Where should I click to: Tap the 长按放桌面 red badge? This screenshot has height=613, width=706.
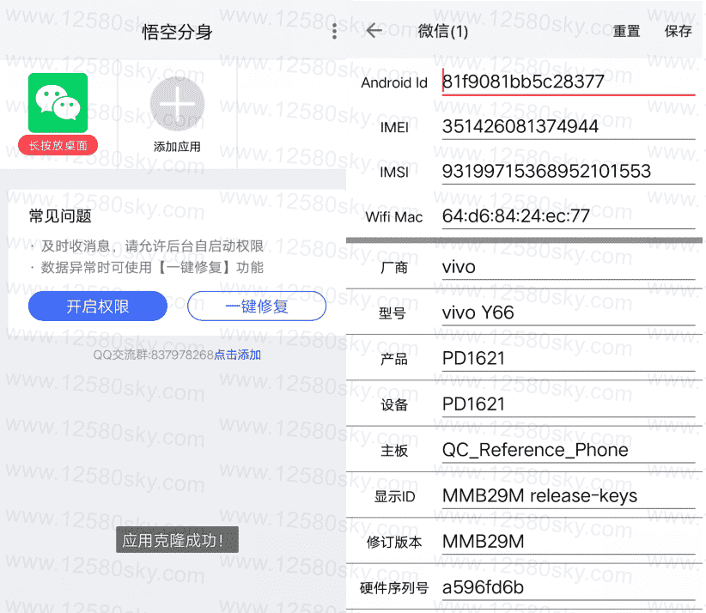pyautogui.click(x=58, y=145)
